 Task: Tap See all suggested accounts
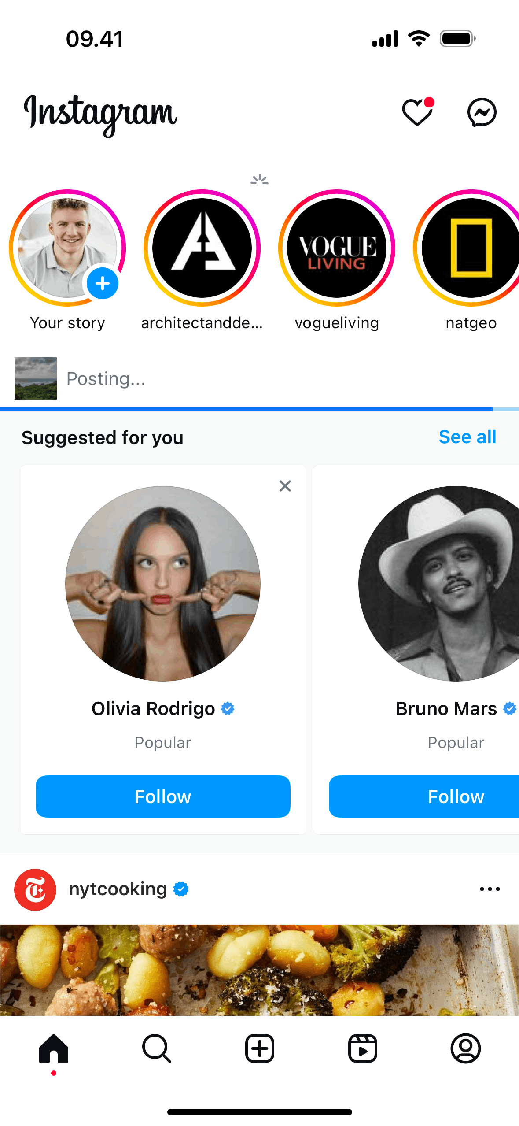coord(467,437)
